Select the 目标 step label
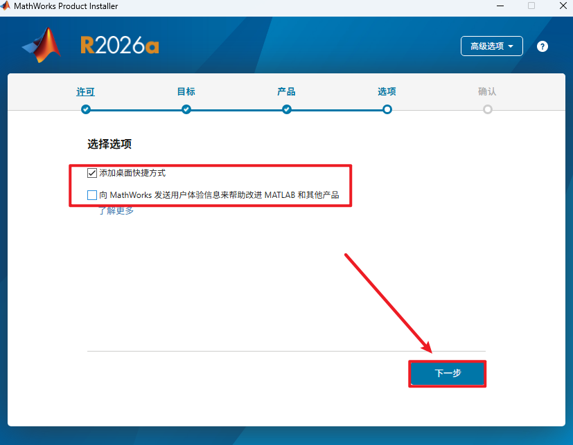The image size is (573, 445). [x=186, y=91]
